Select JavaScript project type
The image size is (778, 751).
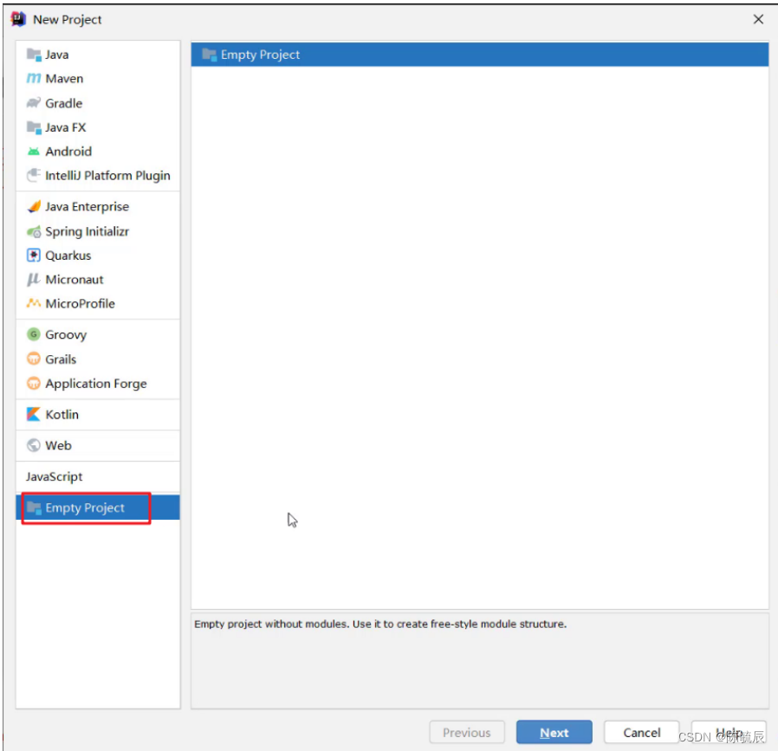[x=55, y=476]
